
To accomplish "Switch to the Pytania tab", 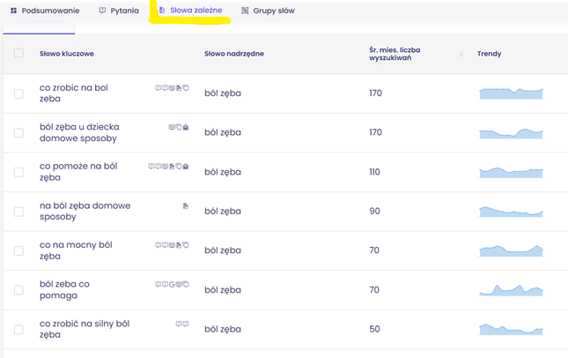I will 124,11.
